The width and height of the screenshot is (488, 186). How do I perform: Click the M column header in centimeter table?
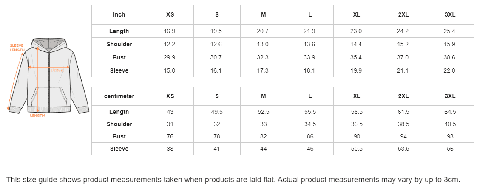pyautogui.click(x=264, y=96)
